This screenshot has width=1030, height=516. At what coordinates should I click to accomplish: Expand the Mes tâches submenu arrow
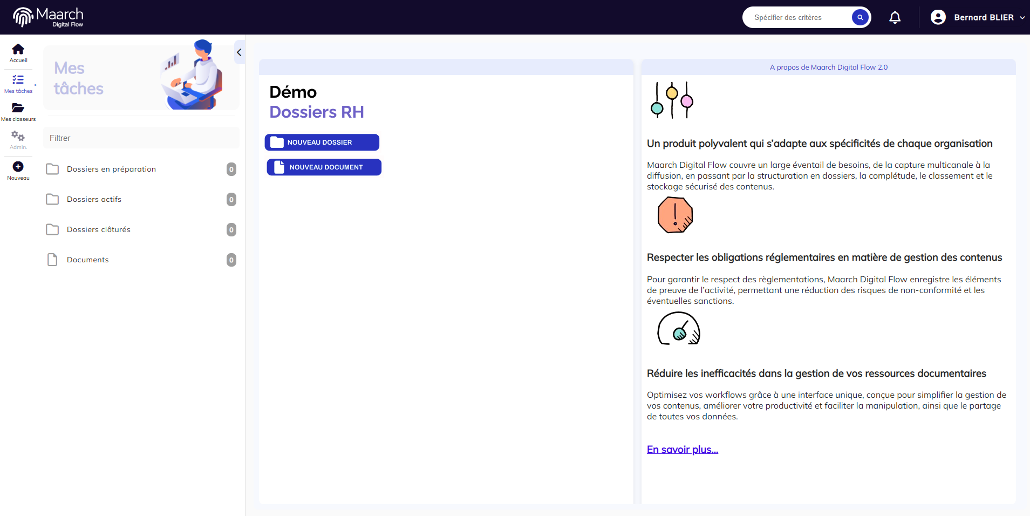coord(36,85)
